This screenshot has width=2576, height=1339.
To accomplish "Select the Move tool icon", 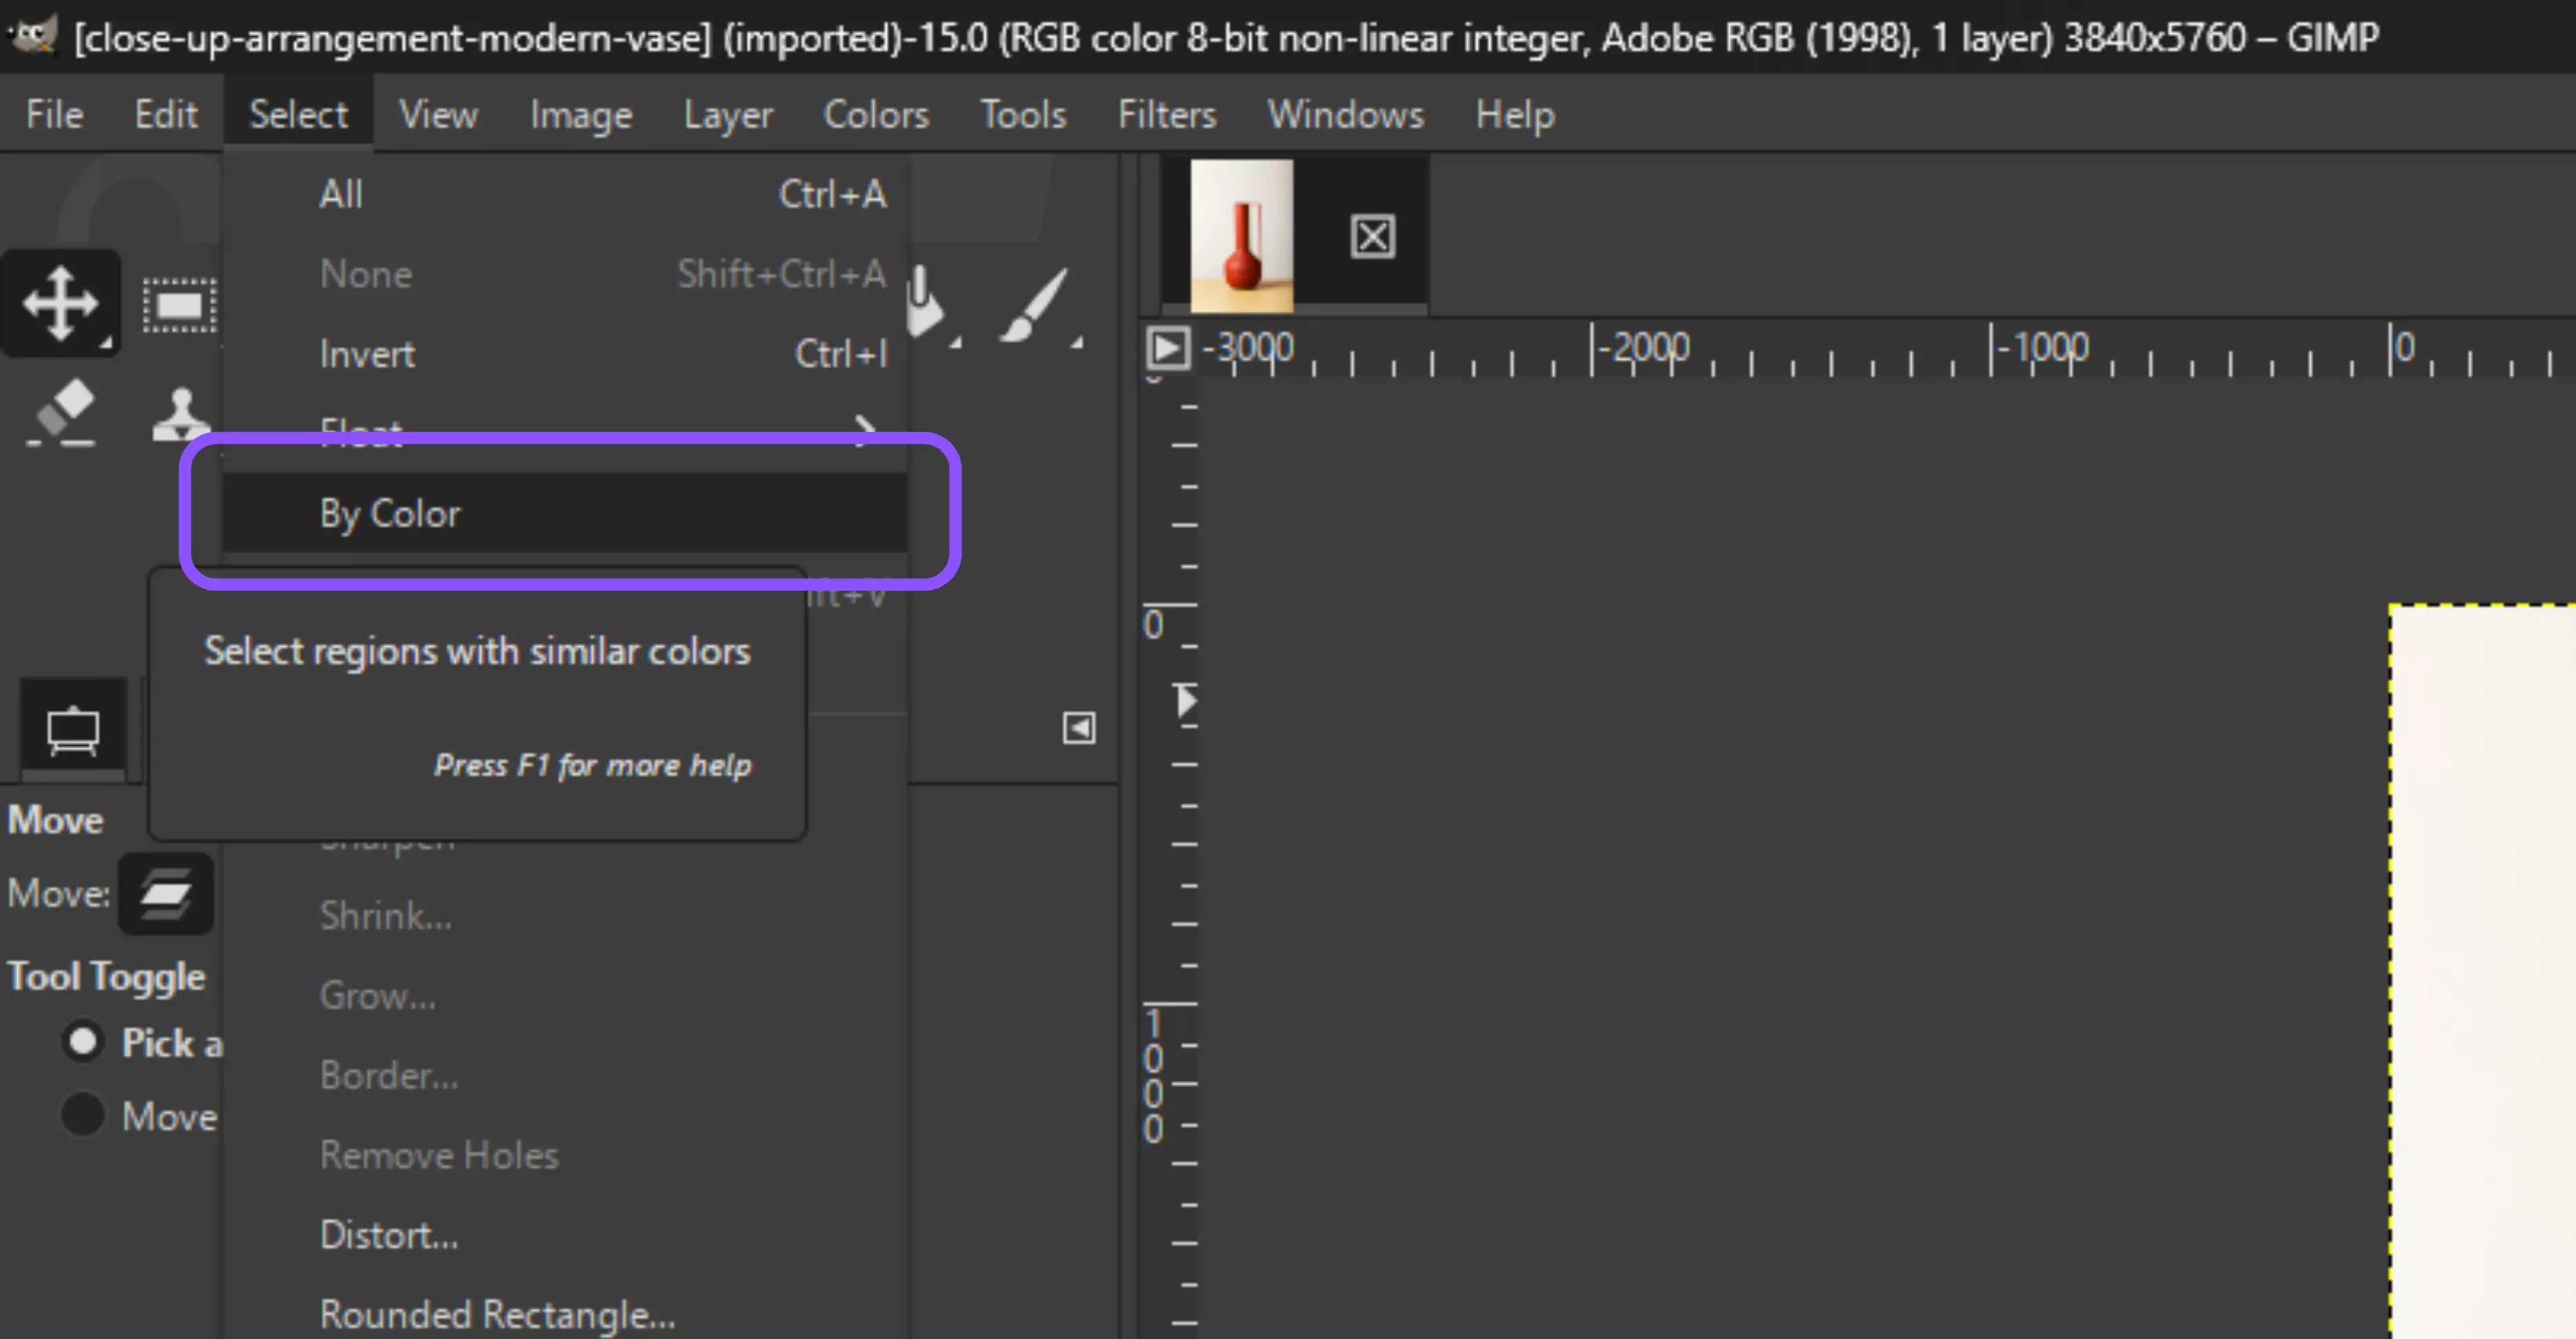I will pyautogui.click(x=60, y=303).
